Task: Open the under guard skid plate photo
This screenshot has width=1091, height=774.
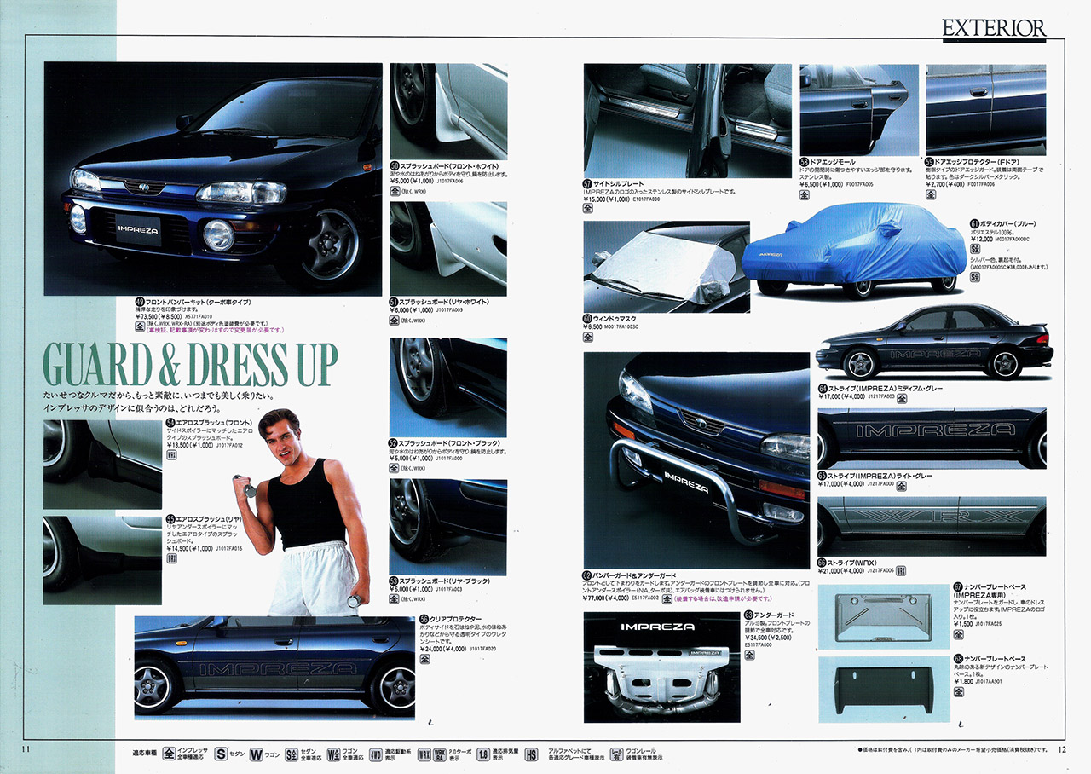Action: [661, 667]
